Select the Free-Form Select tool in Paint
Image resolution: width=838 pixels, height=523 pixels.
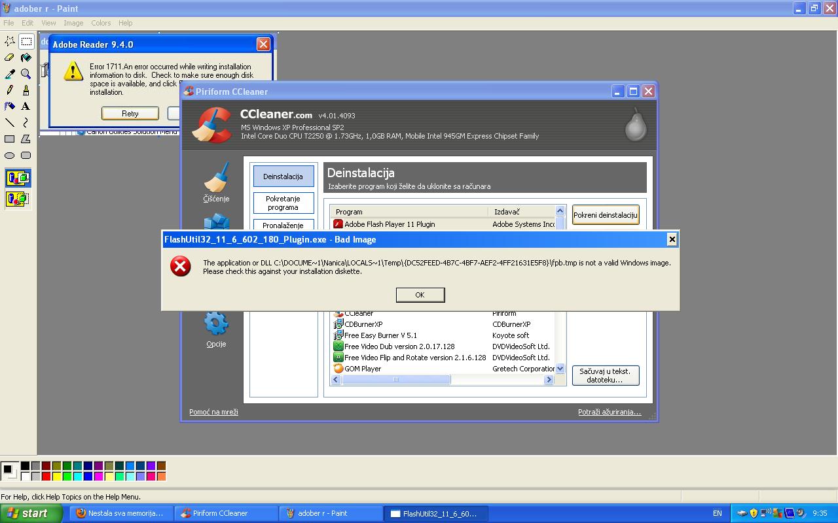click(10, 41)
